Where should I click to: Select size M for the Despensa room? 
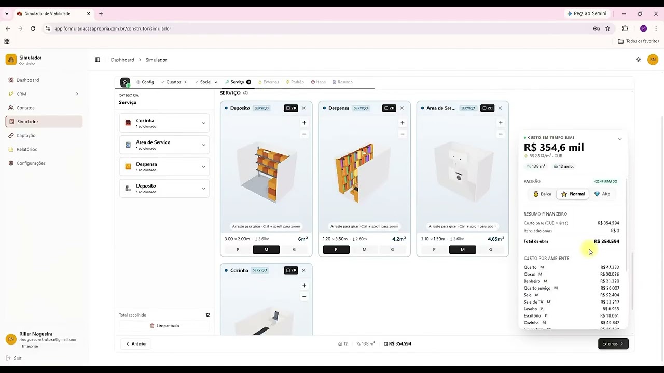click(x=364, y=250)
